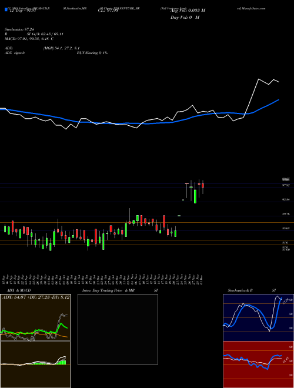Click the 'CL: 97.98' closing price text
Screen dimensions: 294x388
coord(108,11)
